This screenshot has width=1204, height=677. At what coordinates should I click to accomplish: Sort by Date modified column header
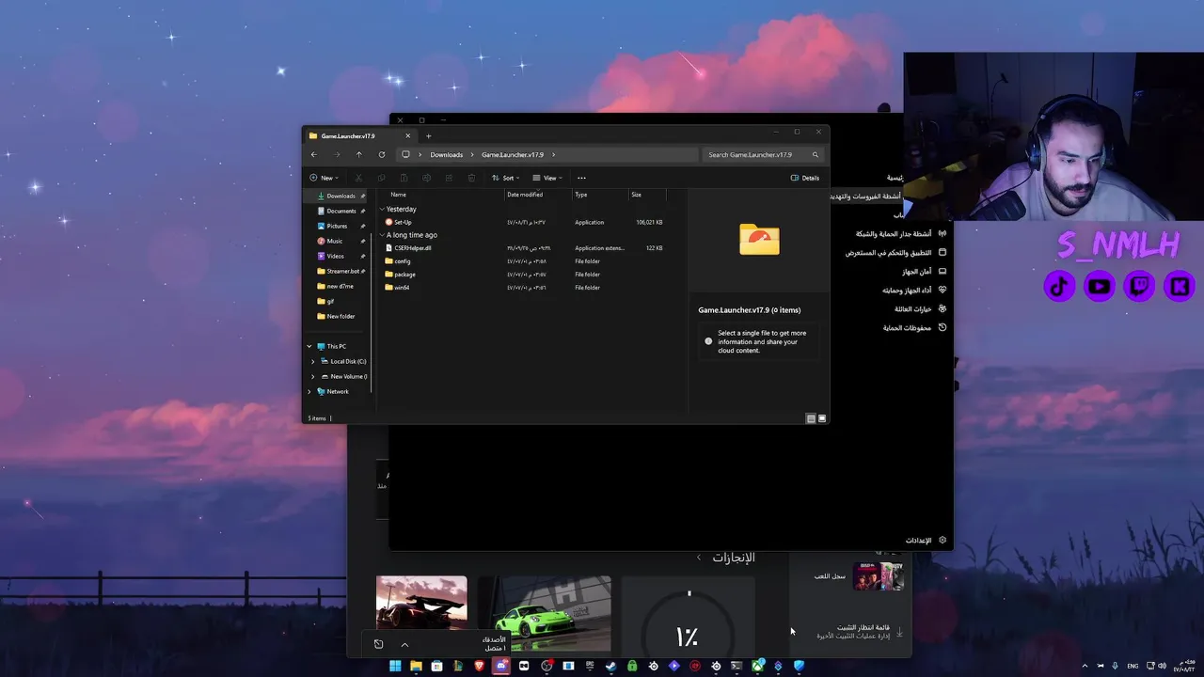coord(525,195)
